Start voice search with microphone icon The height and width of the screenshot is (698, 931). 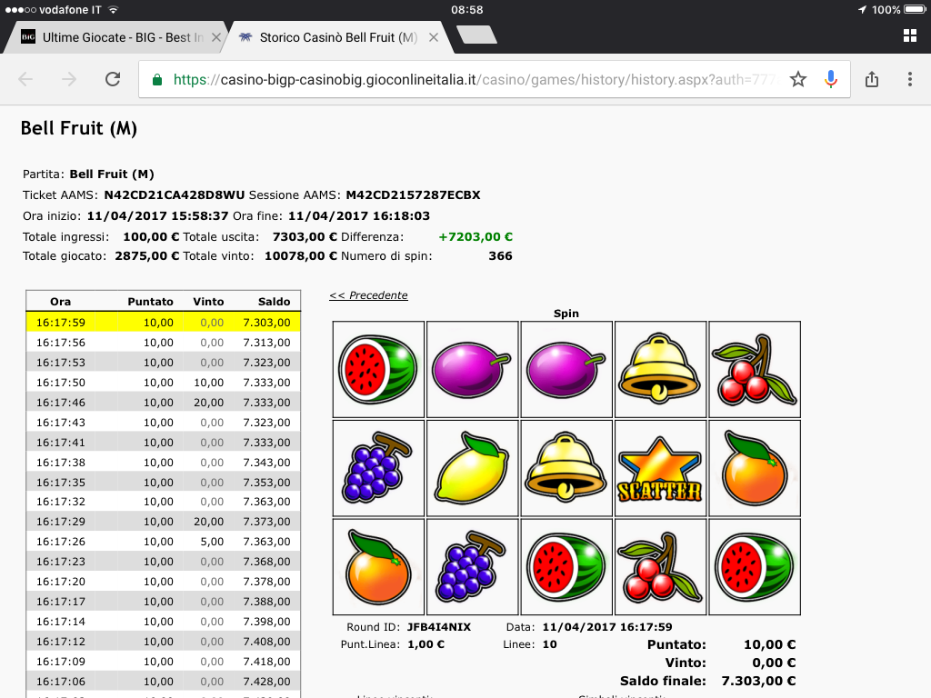(831, 79)
